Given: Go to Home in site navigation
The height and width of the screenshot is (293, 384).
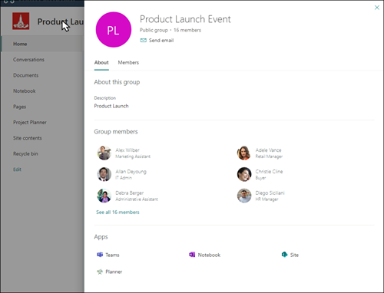Looking at the screenshot, I should (x=20, y=44).
